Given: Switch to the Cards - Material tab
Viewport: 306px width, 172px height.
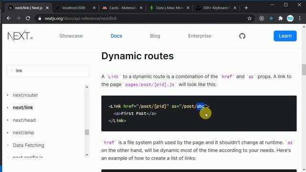Looking at the screenshot, I should click(122, 8).
